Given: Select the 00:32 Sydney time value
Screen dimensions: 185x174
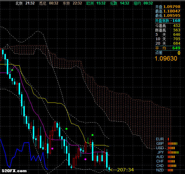Looking at the screenshot, I should pyautogui.click(x=53, y=3).
